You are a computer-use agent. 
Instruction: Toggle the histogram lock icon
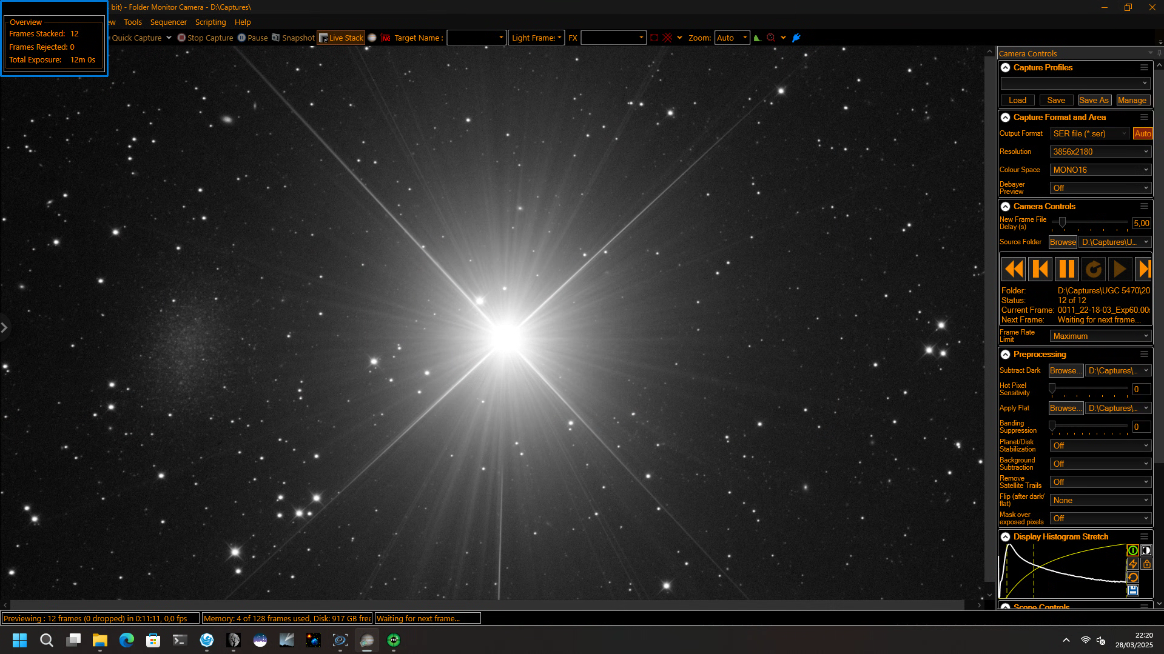coord(1146,564)
